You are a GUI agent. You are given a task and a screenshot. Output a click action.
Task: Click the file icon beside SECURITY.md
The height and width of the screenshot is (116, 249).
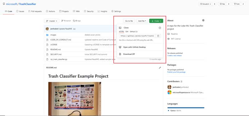pyautogui.click(x=47, y=55)
